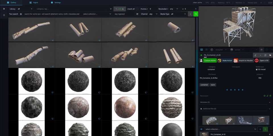Open the asset folder icon in details header
273x136 pixels.
click(x=270, y=55)
